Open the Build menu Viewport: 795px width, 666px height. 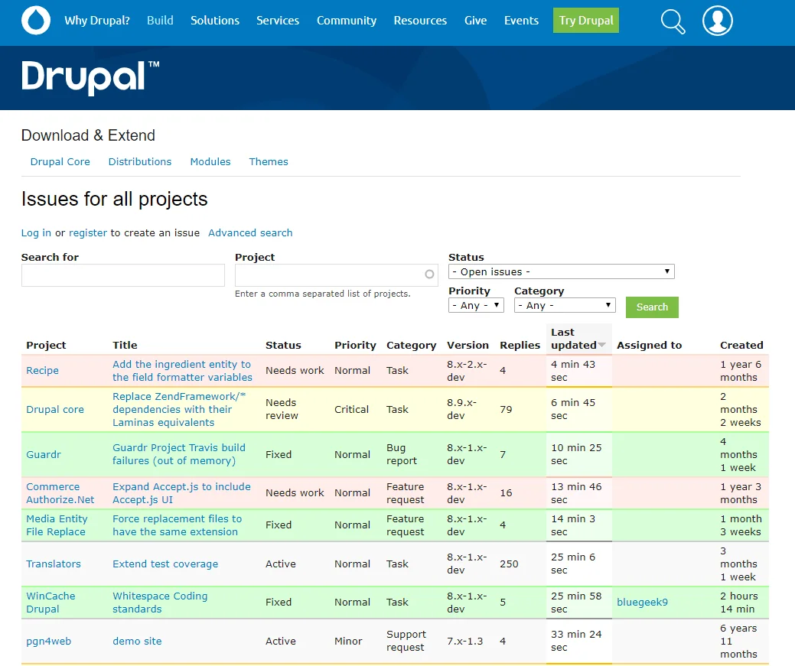click(x=160, y=21)
